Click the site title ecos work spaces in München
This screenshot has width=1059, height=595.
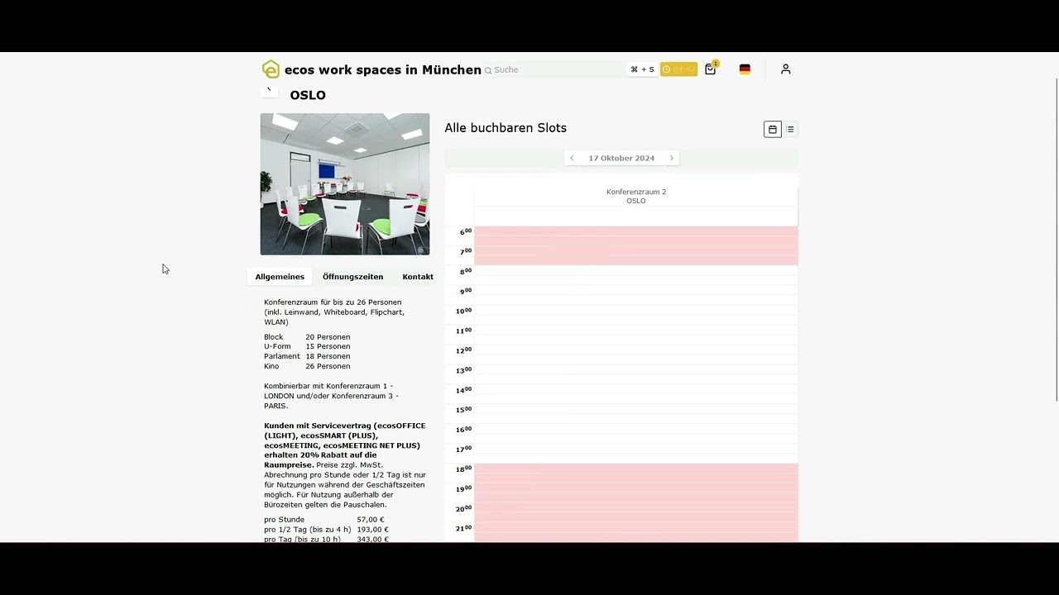[x=383, y=70]
